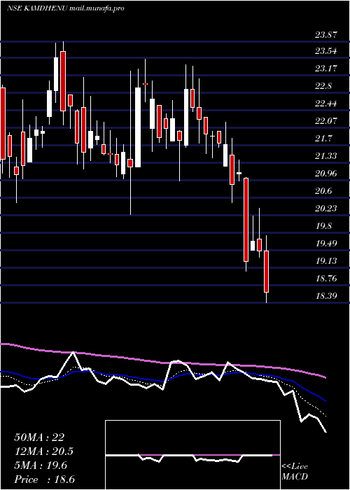
Task: Click the 20.96 price axis label
Action: [x=326, y=174]
